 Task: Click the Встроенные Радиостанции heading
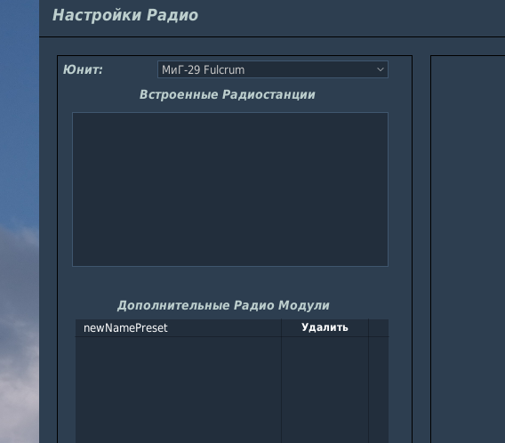227,94
